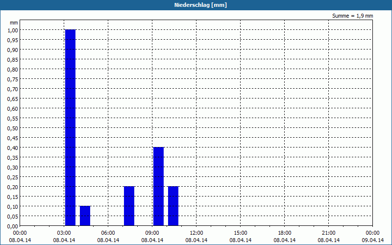Click the 0,15 y-axis label
The image size is (392, 245).
(x=13, y=197)
